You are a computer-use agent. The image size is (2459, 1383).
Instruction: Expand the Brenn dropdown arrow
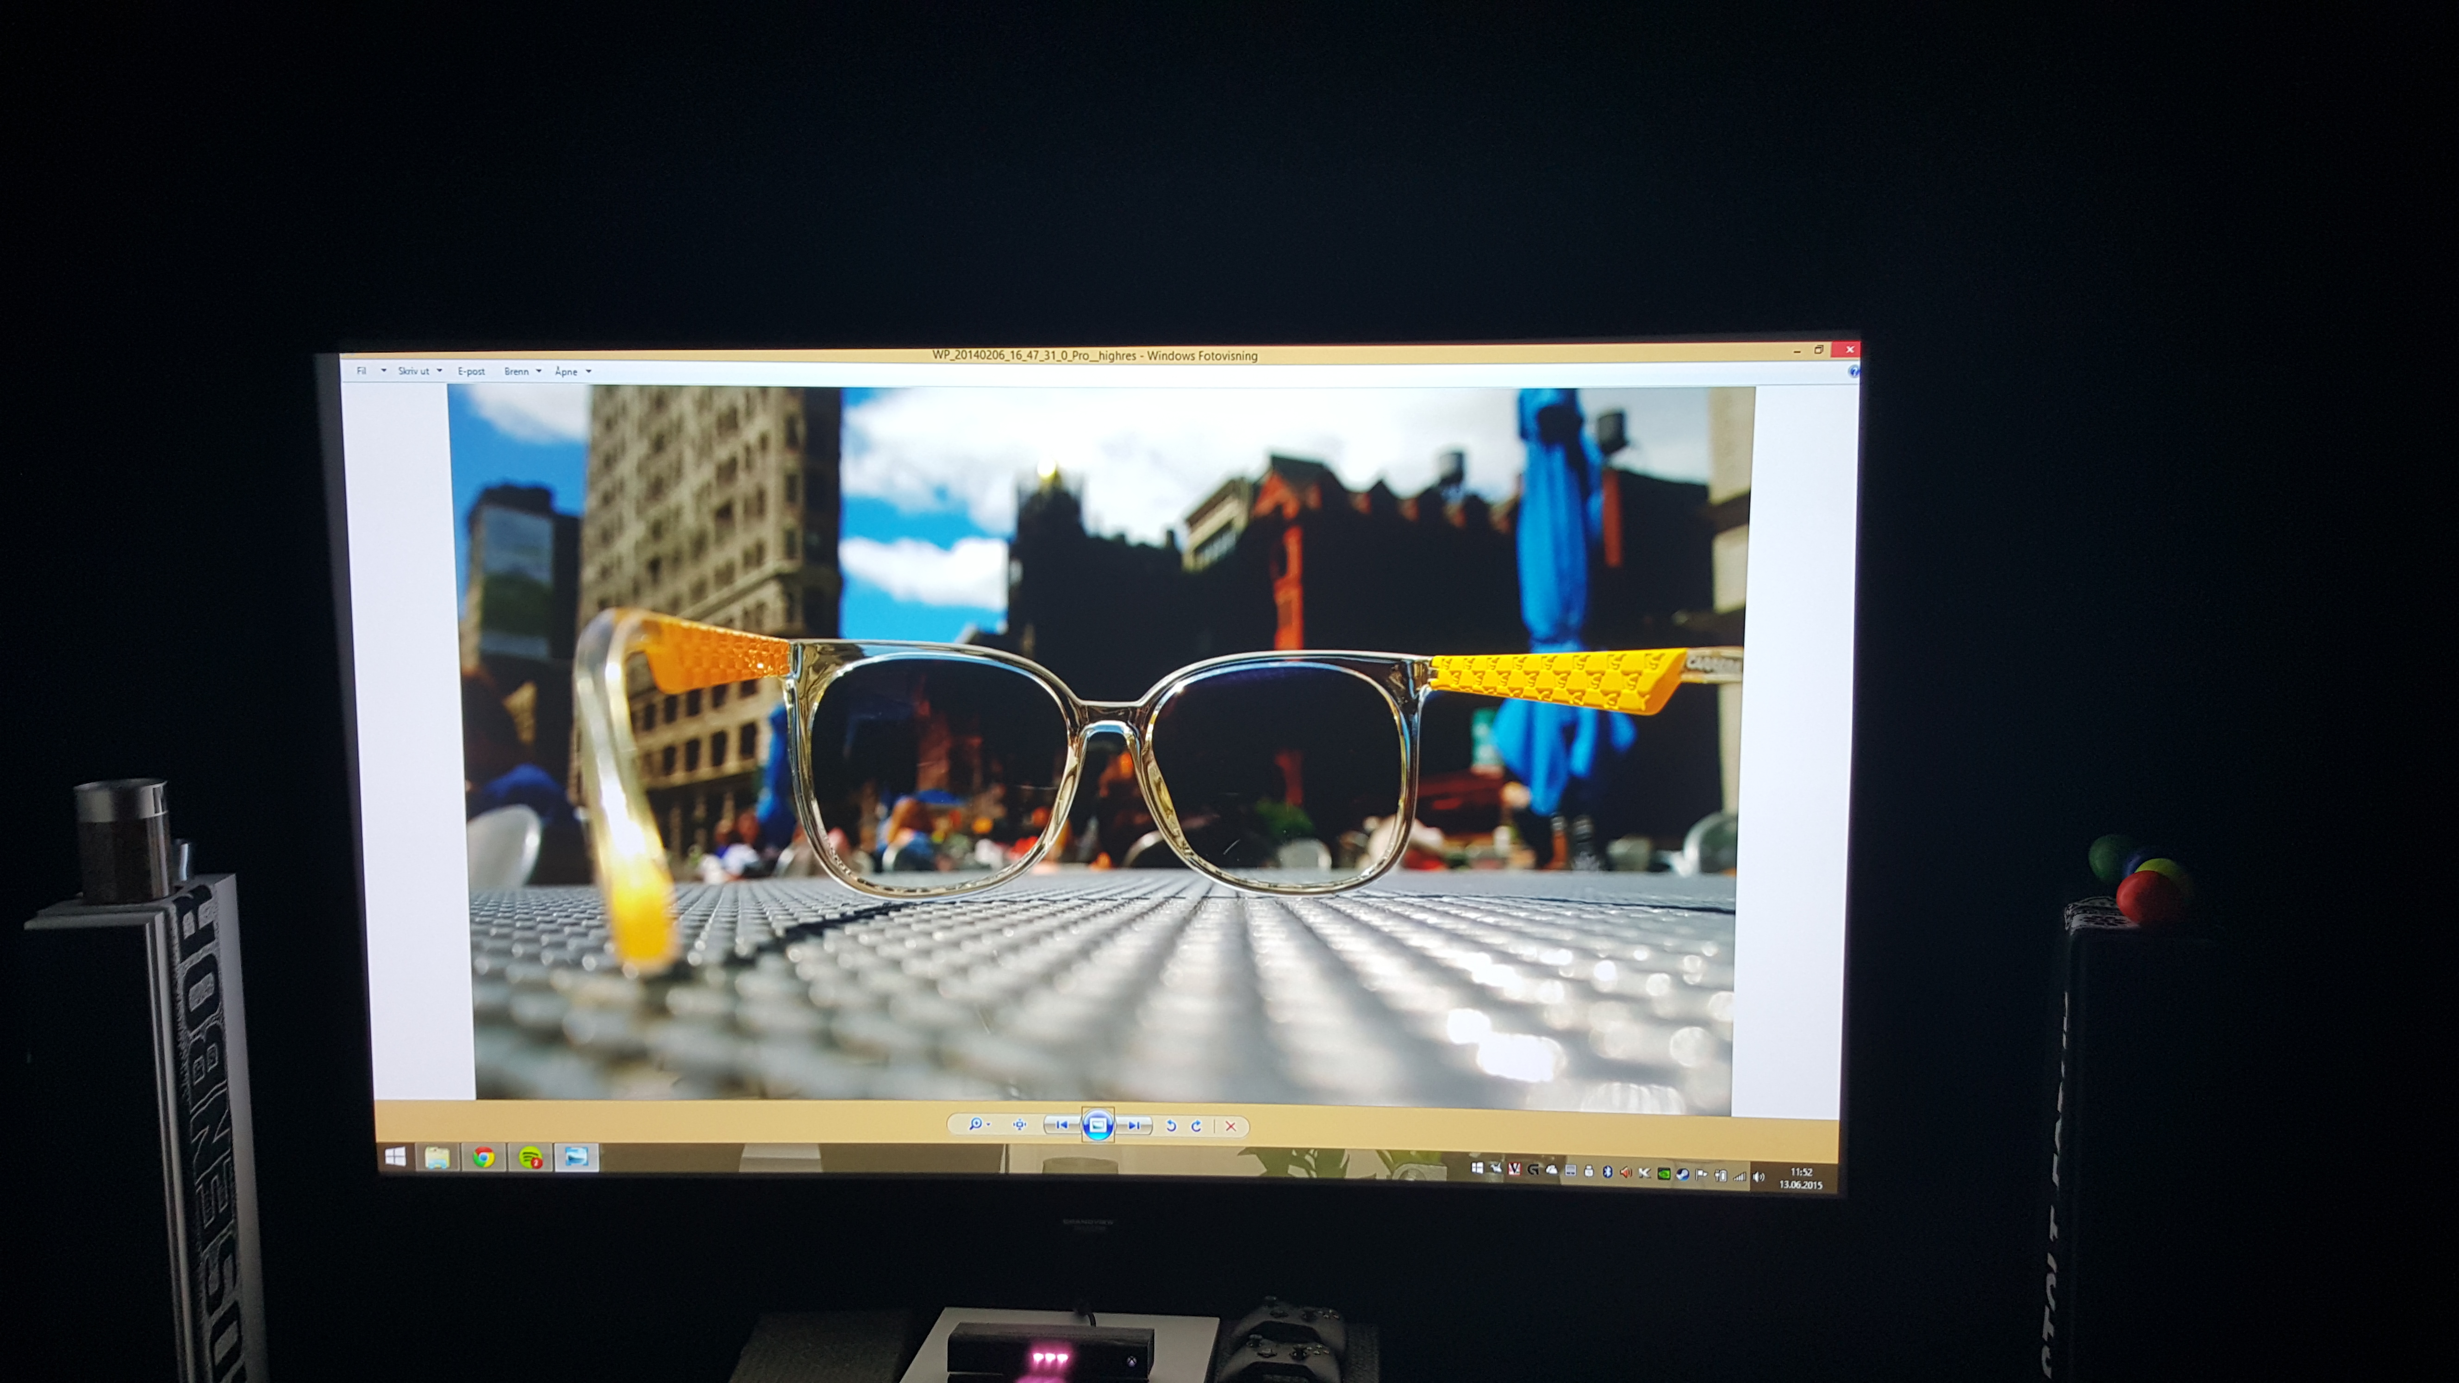(x=538, y=371)
